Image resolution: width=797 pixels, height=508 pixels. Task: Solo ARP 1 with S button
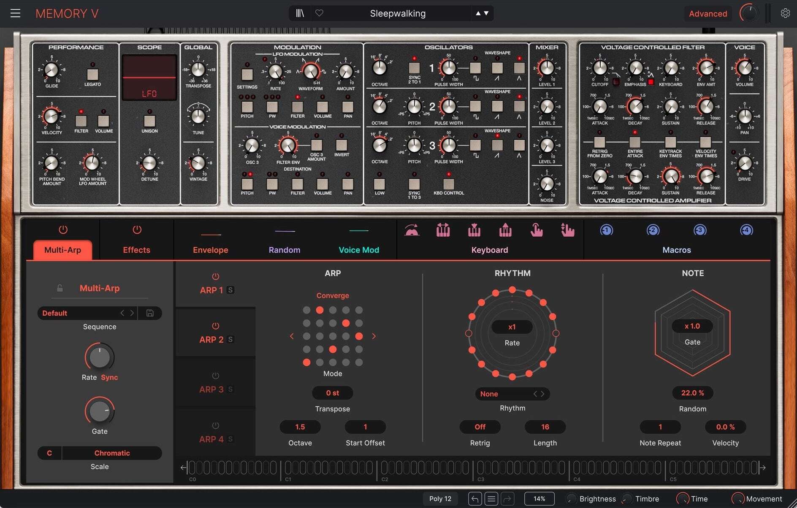[230, 290]
